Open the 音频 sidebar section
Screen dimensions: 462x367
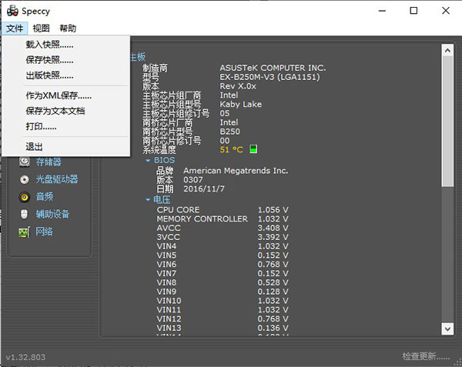(x=45, y=197)
